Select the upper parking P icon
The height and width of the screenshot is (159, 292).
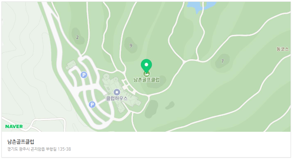84,75
